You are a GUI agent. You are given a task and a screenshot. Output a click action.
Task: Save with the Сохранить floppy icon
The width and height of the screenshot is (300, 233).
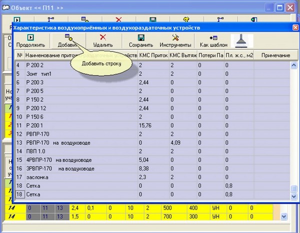coord(141,40)
